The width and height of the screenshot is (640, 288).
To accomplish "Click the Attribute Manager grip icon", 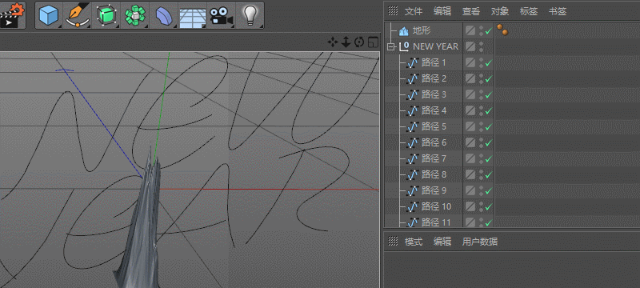I will (393, 241).
